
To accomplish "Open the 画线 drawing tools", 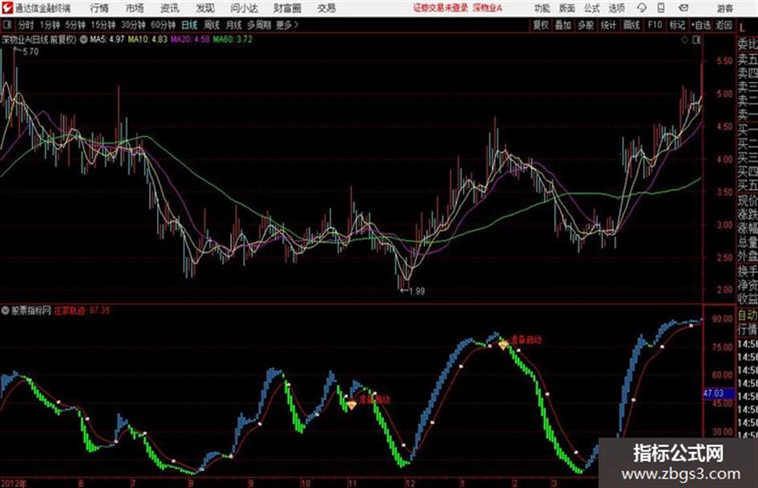I will pos(631,25).
